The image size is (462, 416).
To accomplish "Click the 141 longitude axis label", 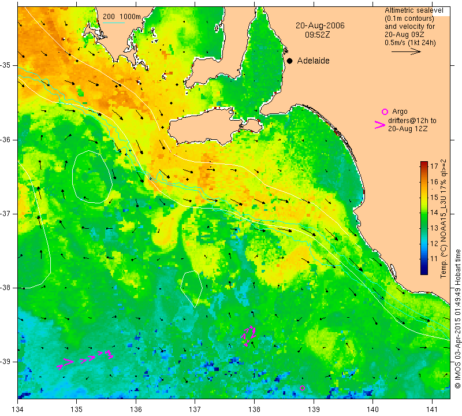I will [x=432, y=409].
